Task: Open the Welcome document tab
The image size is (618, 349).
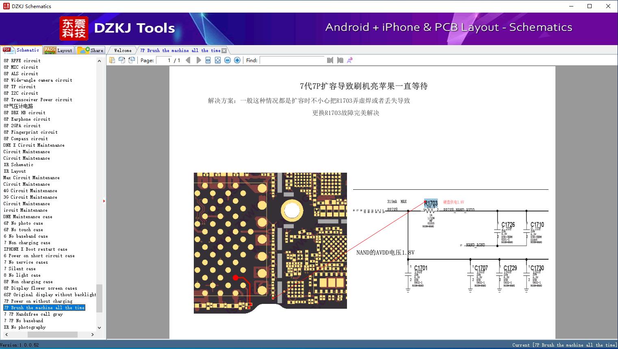Action: coord(123,50)
